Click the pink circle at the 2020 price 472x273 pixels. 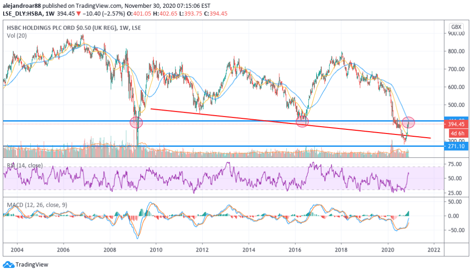click(x=408, y=122)
